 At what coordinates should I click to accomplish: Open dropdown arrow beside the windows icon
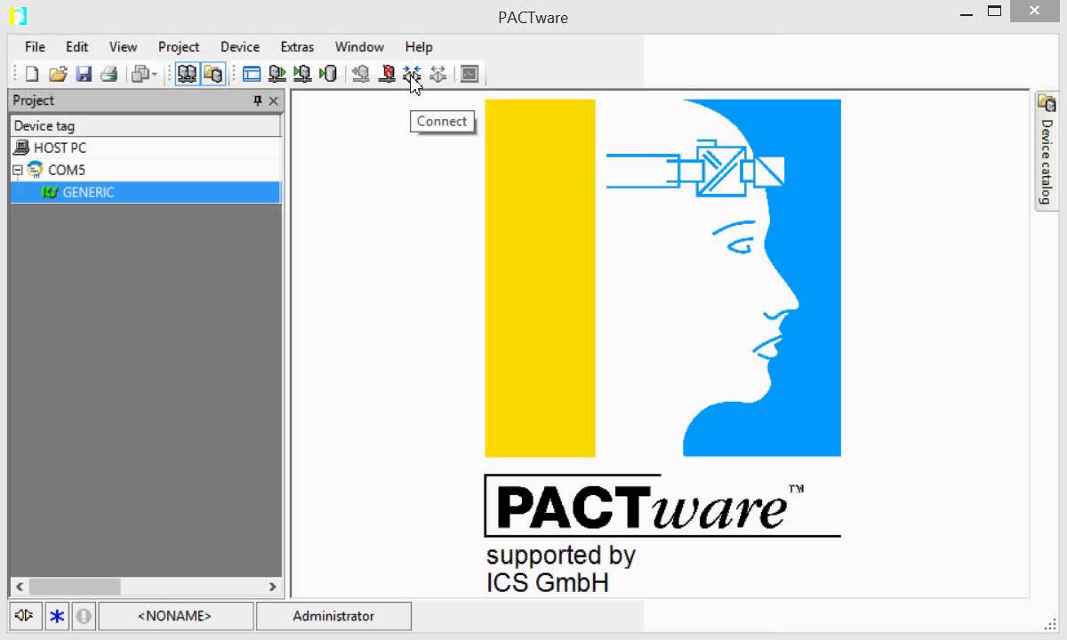pos(155,75)
